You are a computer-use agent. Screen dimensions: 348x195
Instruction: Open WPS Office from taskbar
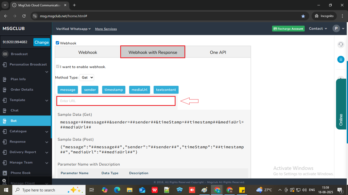tap(155, 190)
